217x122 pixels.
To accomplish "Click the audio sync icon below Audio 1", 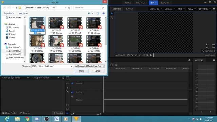I will pos(72,96).
